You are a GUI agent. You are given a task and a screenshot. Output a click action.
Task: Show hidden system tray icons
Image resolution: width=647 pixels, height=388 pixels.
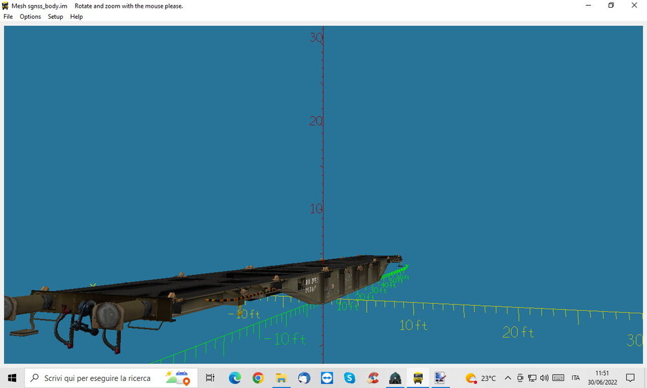tap(508, 378)
